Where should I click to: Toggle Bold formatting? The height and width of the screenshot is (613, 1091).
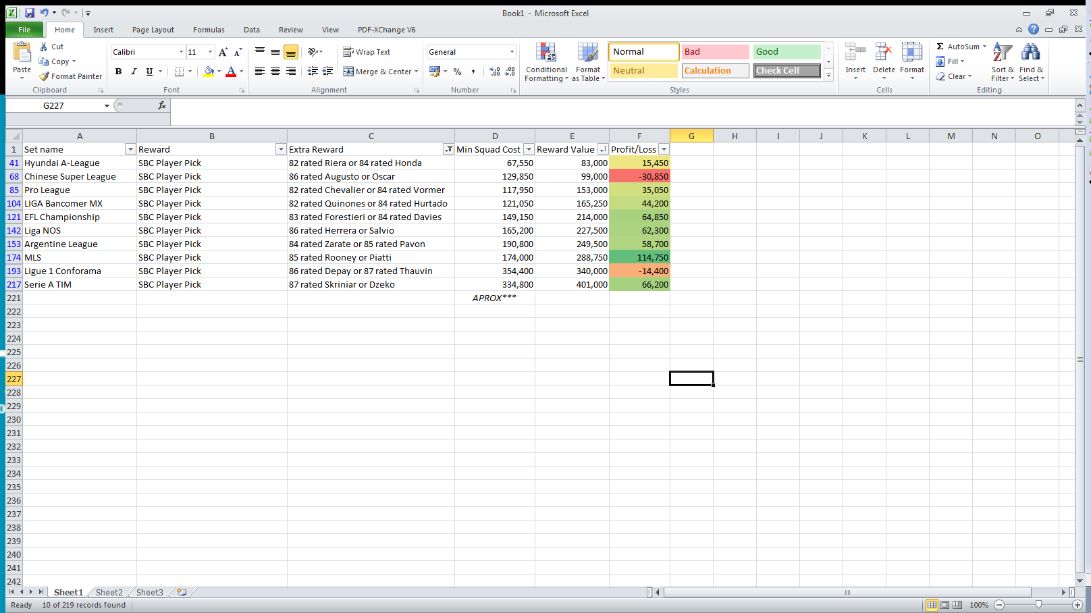point(118,72)
